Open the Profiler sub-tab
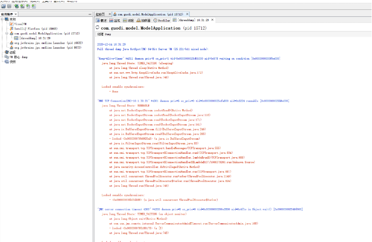The height and width of the screenshot is (242, 372). pyautogui.click(x=162, y=21)
